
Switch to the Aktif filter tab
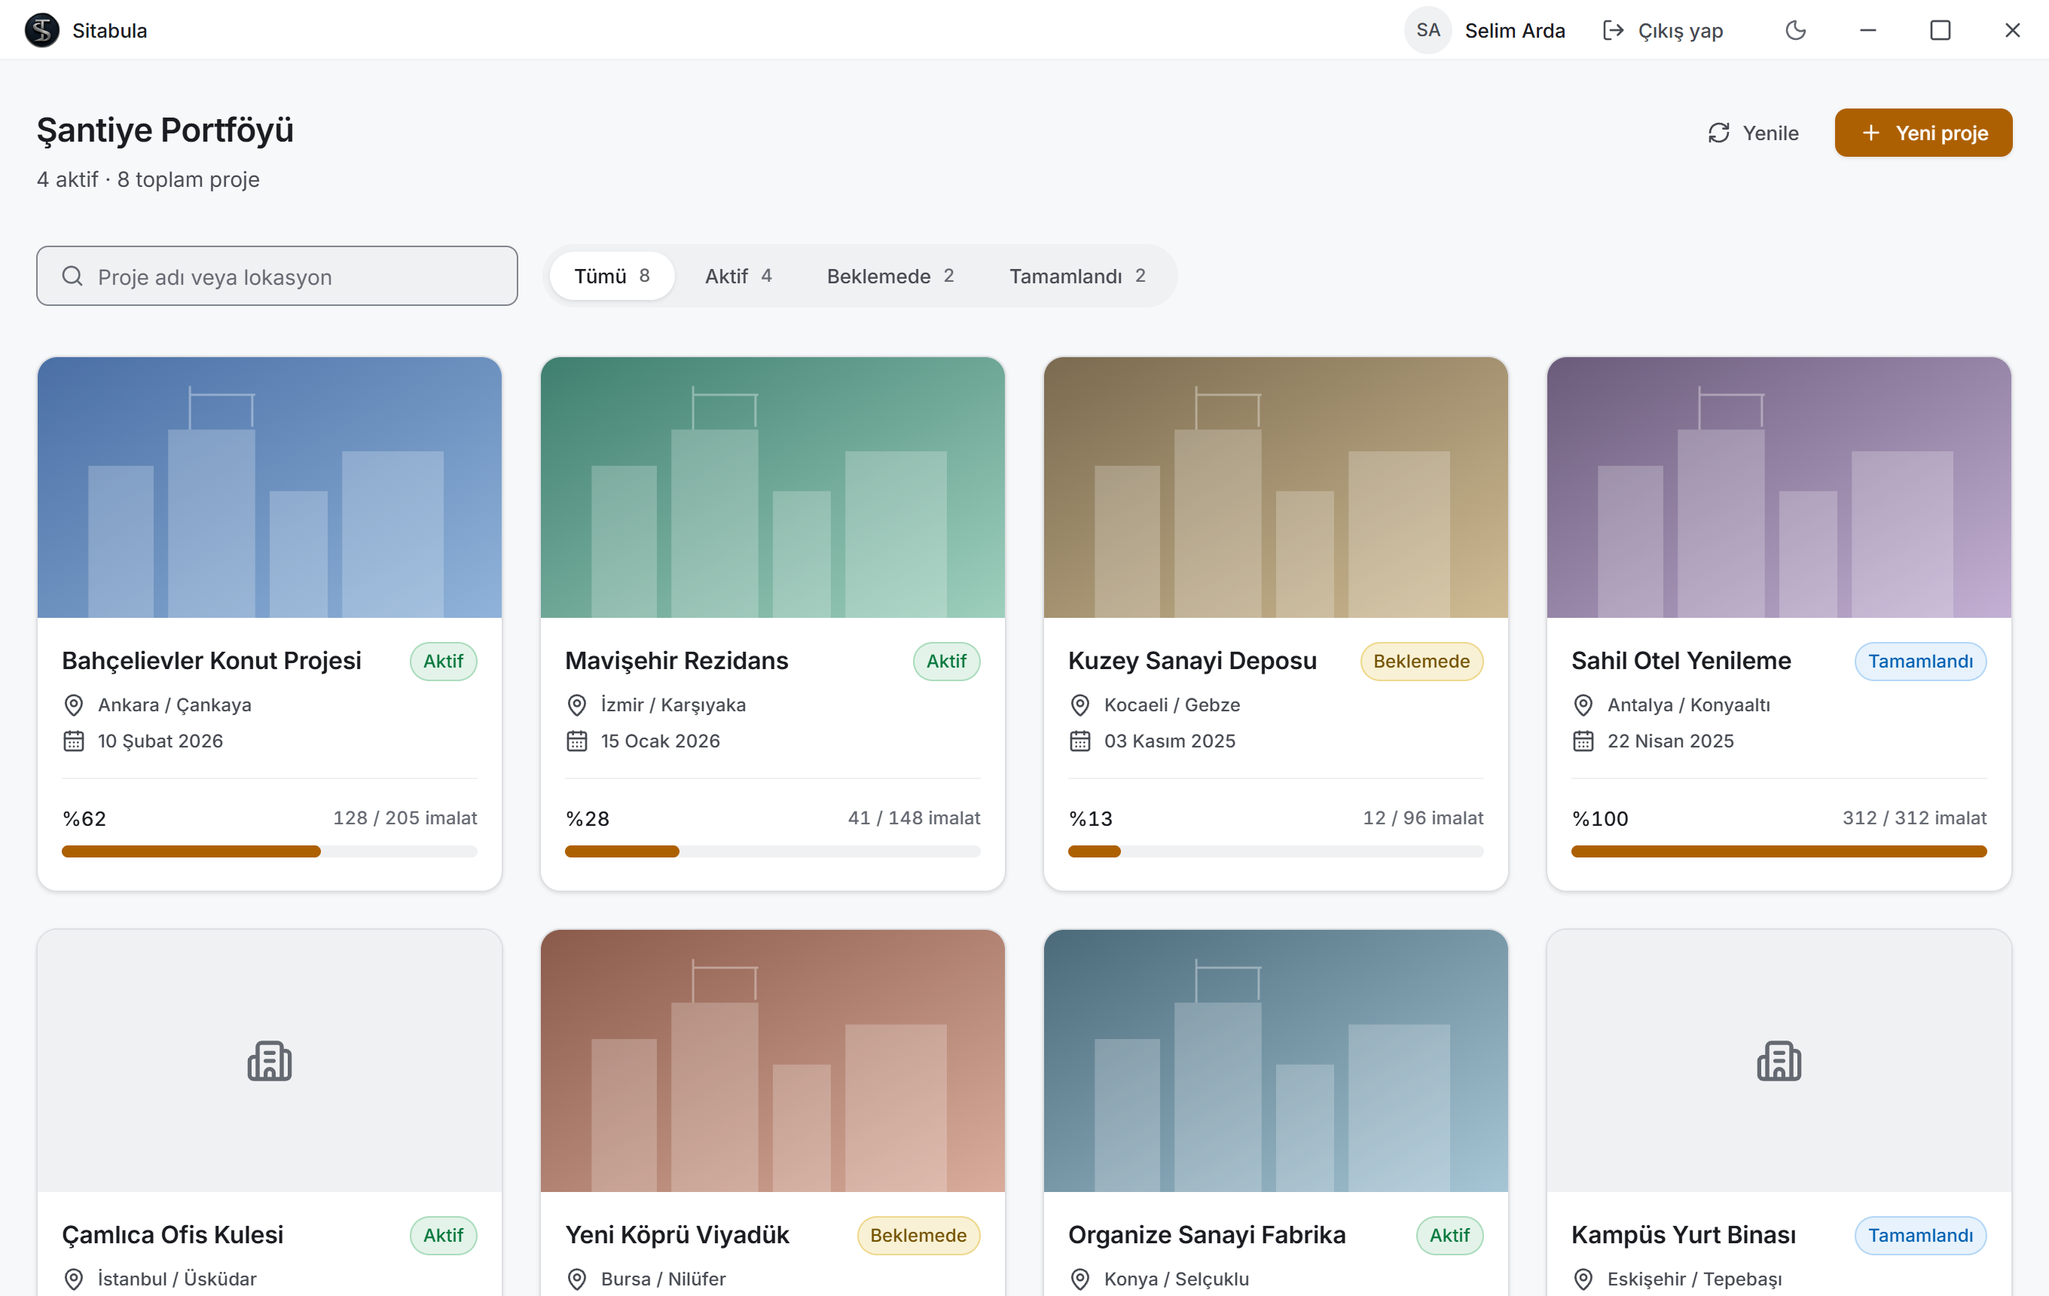click(737, 277)
